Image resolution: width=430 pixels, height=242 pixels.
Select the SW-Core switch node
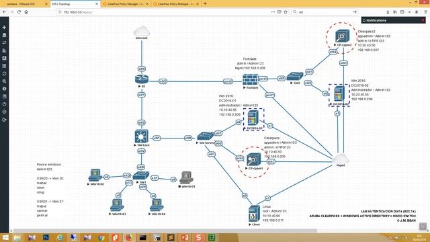pyautogui.click(x=142, y=136)
